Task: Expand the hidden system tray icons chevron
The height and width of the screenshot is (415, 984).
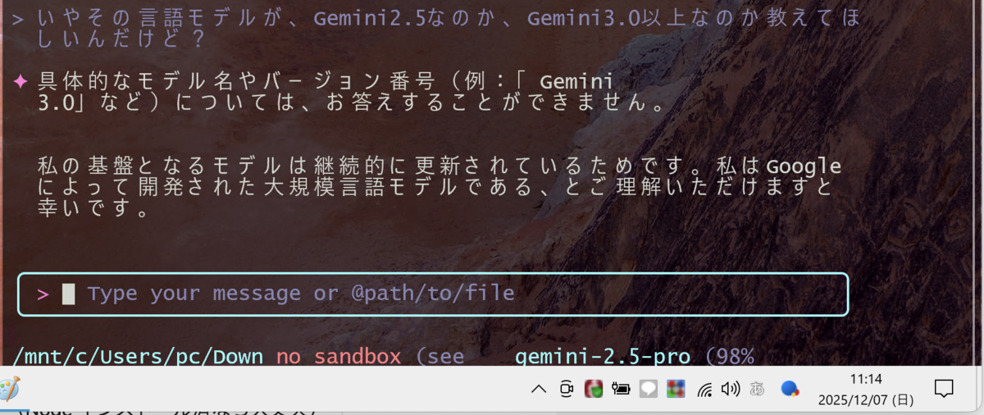Action: pyautogui.click(x=538, y=389)
